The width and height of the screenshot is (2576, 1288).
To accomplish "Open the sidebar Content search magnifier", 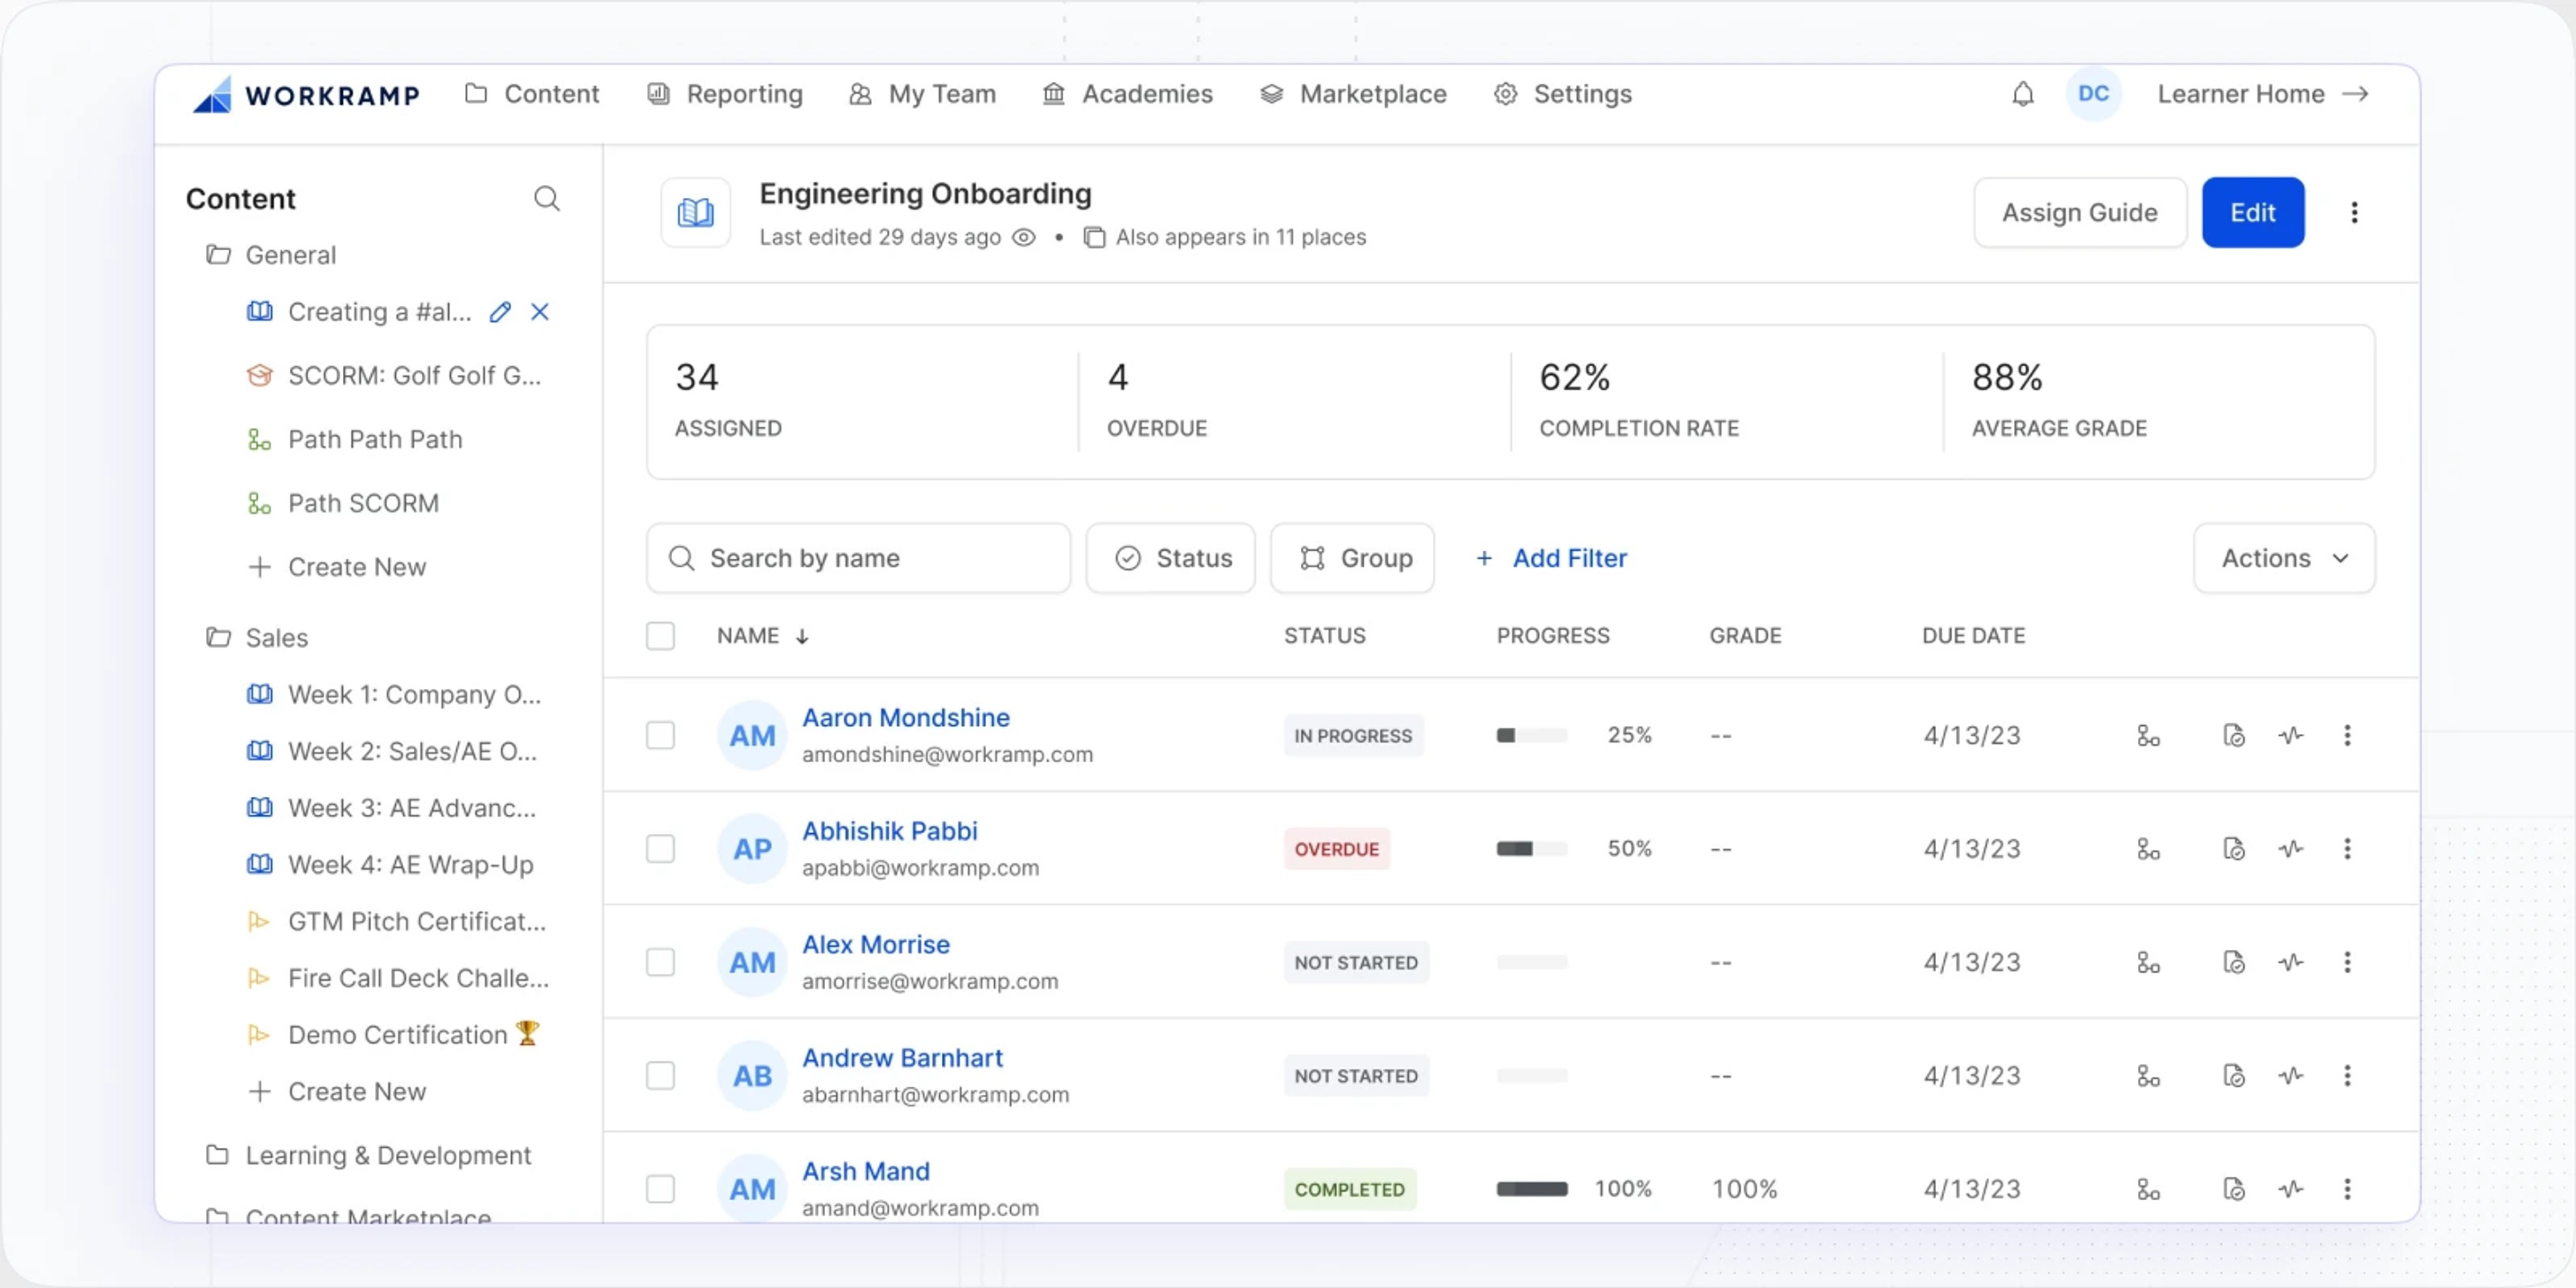I will (x=547, y=198).
